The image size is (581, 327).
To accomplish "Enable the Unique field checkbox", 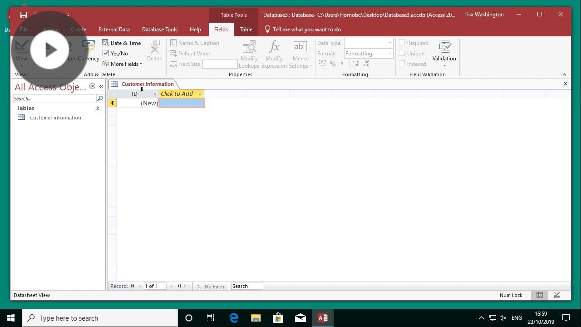I will (402, 53).
